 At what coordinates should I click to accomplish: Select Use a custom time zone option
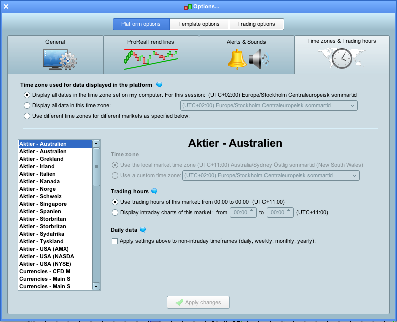pyautogui.click(x=115, y=175)
